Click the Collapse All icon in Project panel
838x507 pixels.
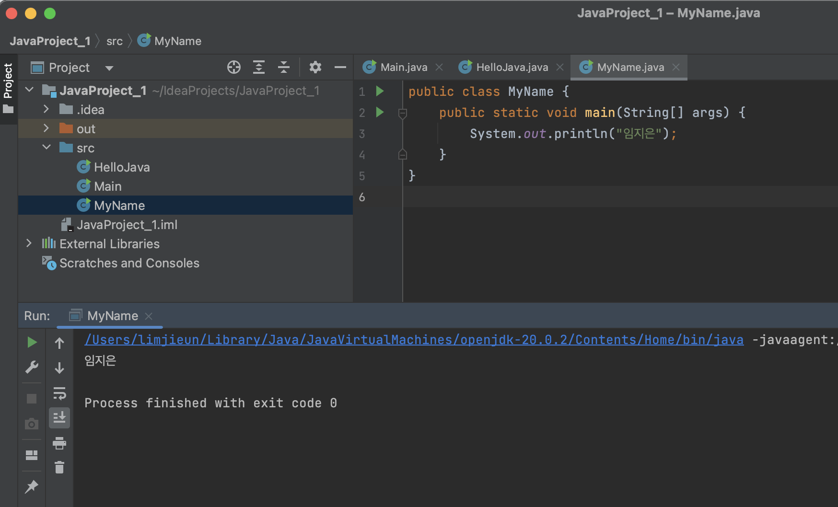[284, 67]
